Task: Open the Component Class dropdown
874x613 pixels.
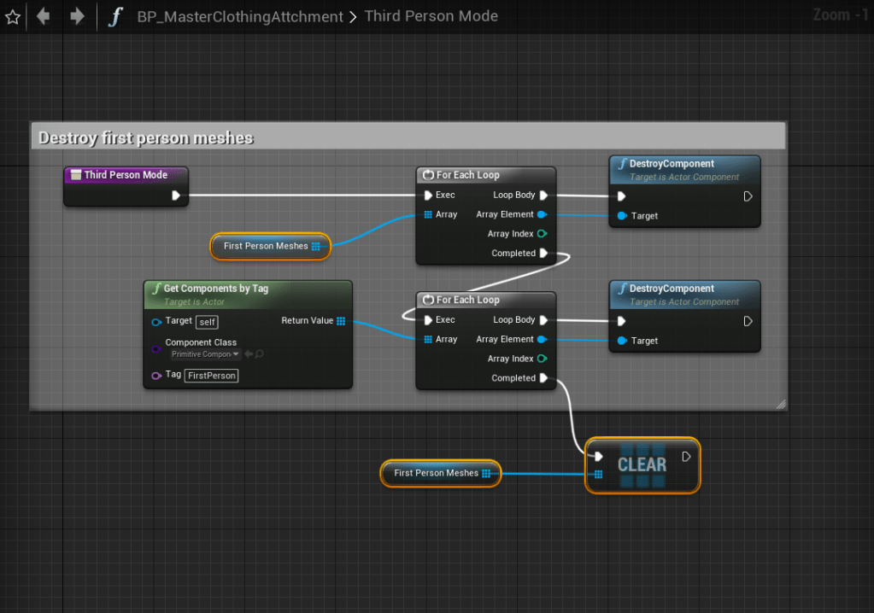Action: coord(205,354)
